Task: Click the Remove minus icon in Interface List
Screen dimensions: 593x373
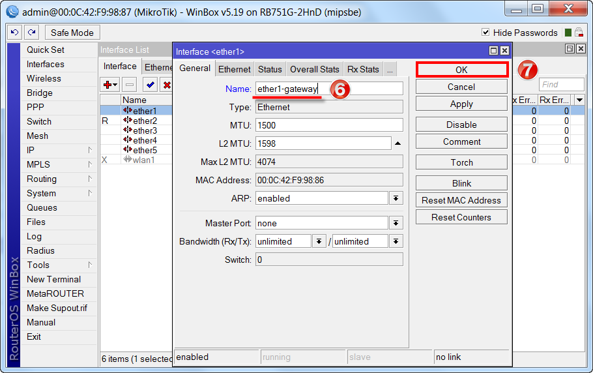Action: 129,85
